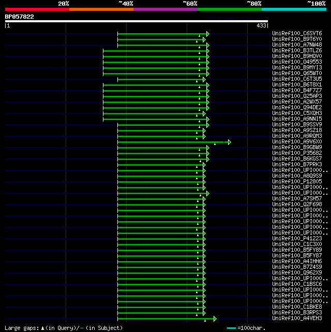Image resolution: width=331 pixels, height=332 pixels.
Task: Click the purple ~60% identity color segment
Action: click(x=165, y=9)
